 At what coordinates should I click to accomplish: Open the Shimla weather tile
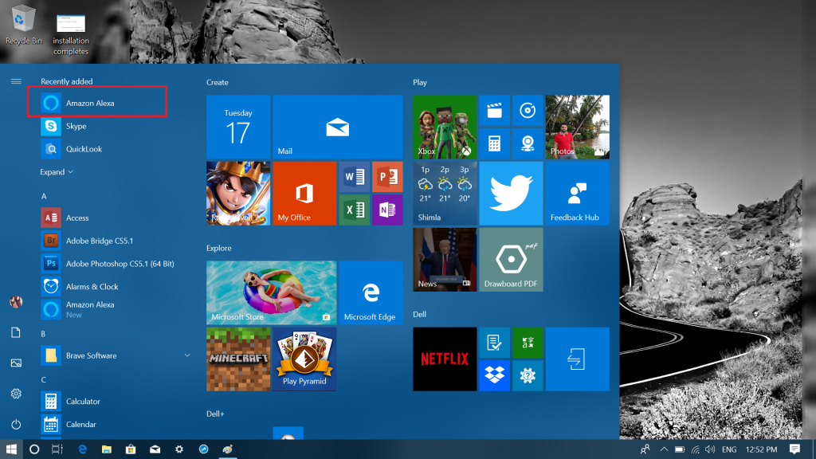[x=445, y=193]
